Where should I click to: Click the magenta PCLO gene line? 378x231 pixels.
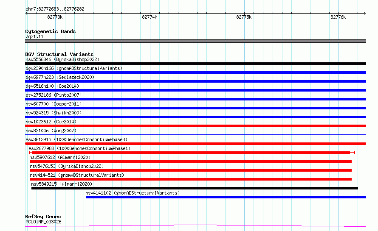tap(195, 226)
